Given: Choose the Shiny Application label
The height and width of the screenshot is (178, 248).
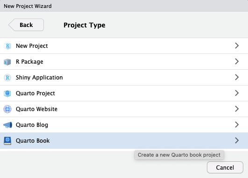Looking at the screenshot, I should coord(39,78).
